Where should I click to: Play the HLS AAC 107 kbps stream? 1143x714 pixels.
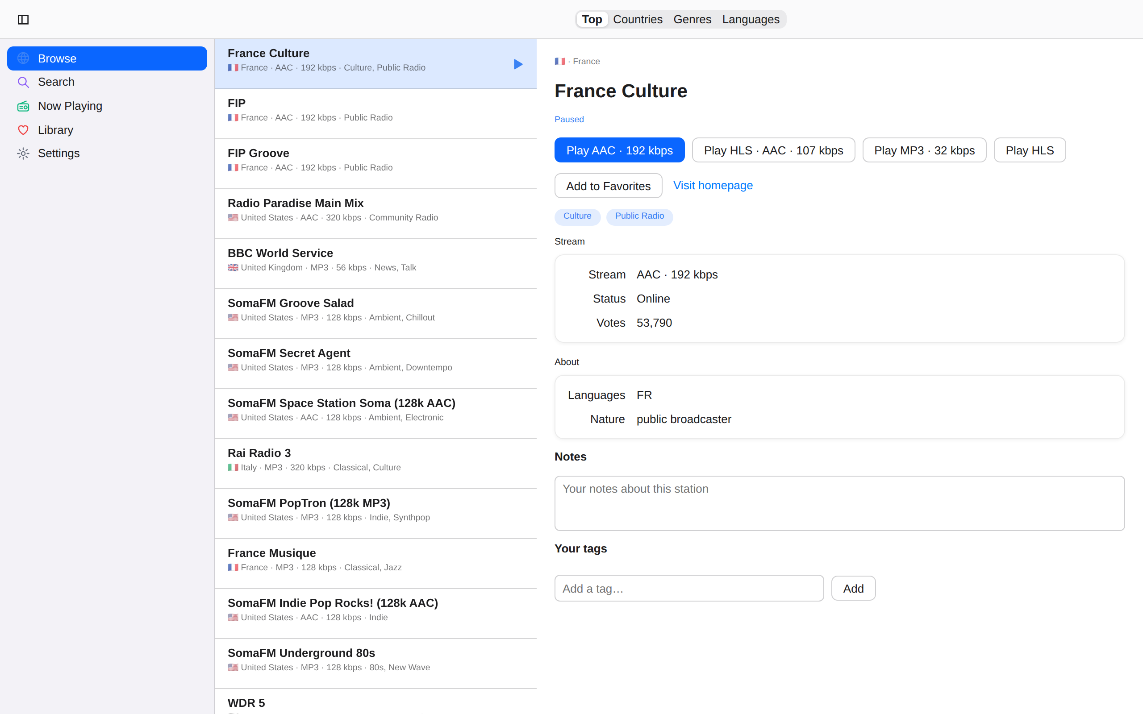tap(773, 150)
